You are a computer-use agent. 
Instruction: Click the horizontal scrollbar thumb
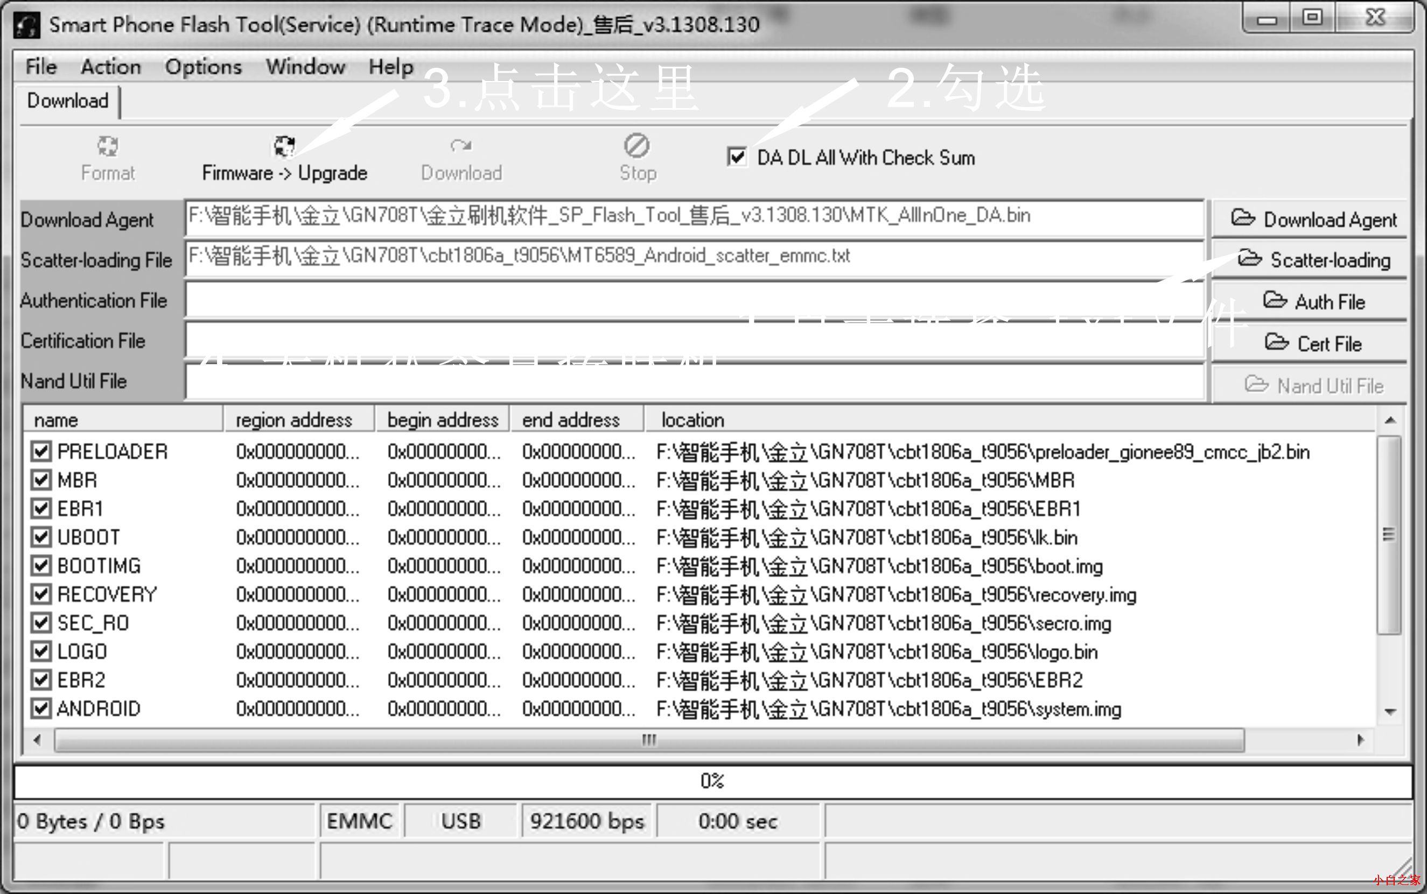[x=649, y=740]
